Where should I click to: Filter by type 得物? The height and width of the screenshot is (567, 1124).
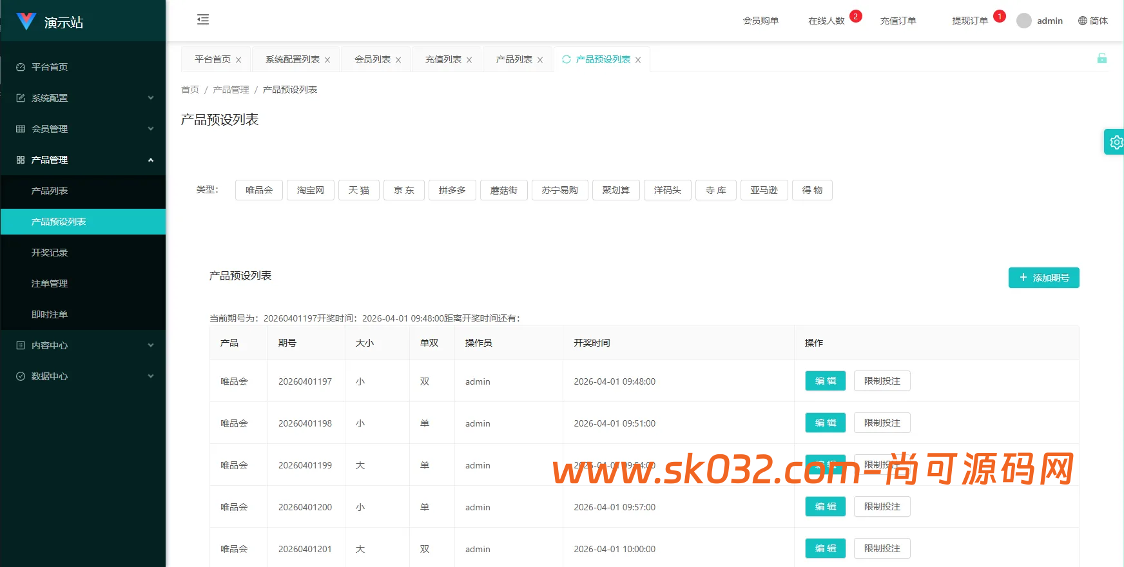(813, 190)
